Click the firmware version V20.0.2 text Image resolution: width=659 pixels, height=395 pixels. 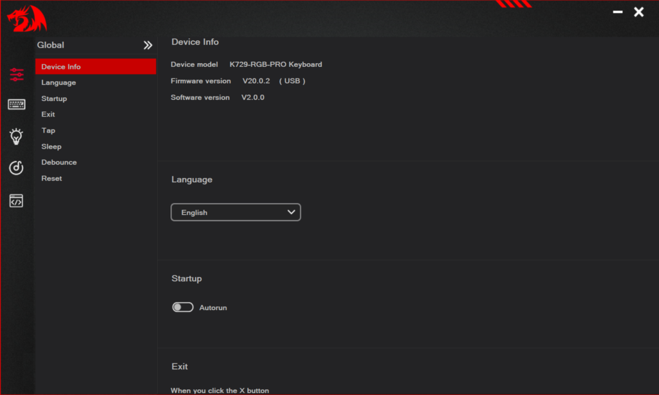[x=257, y=80]
